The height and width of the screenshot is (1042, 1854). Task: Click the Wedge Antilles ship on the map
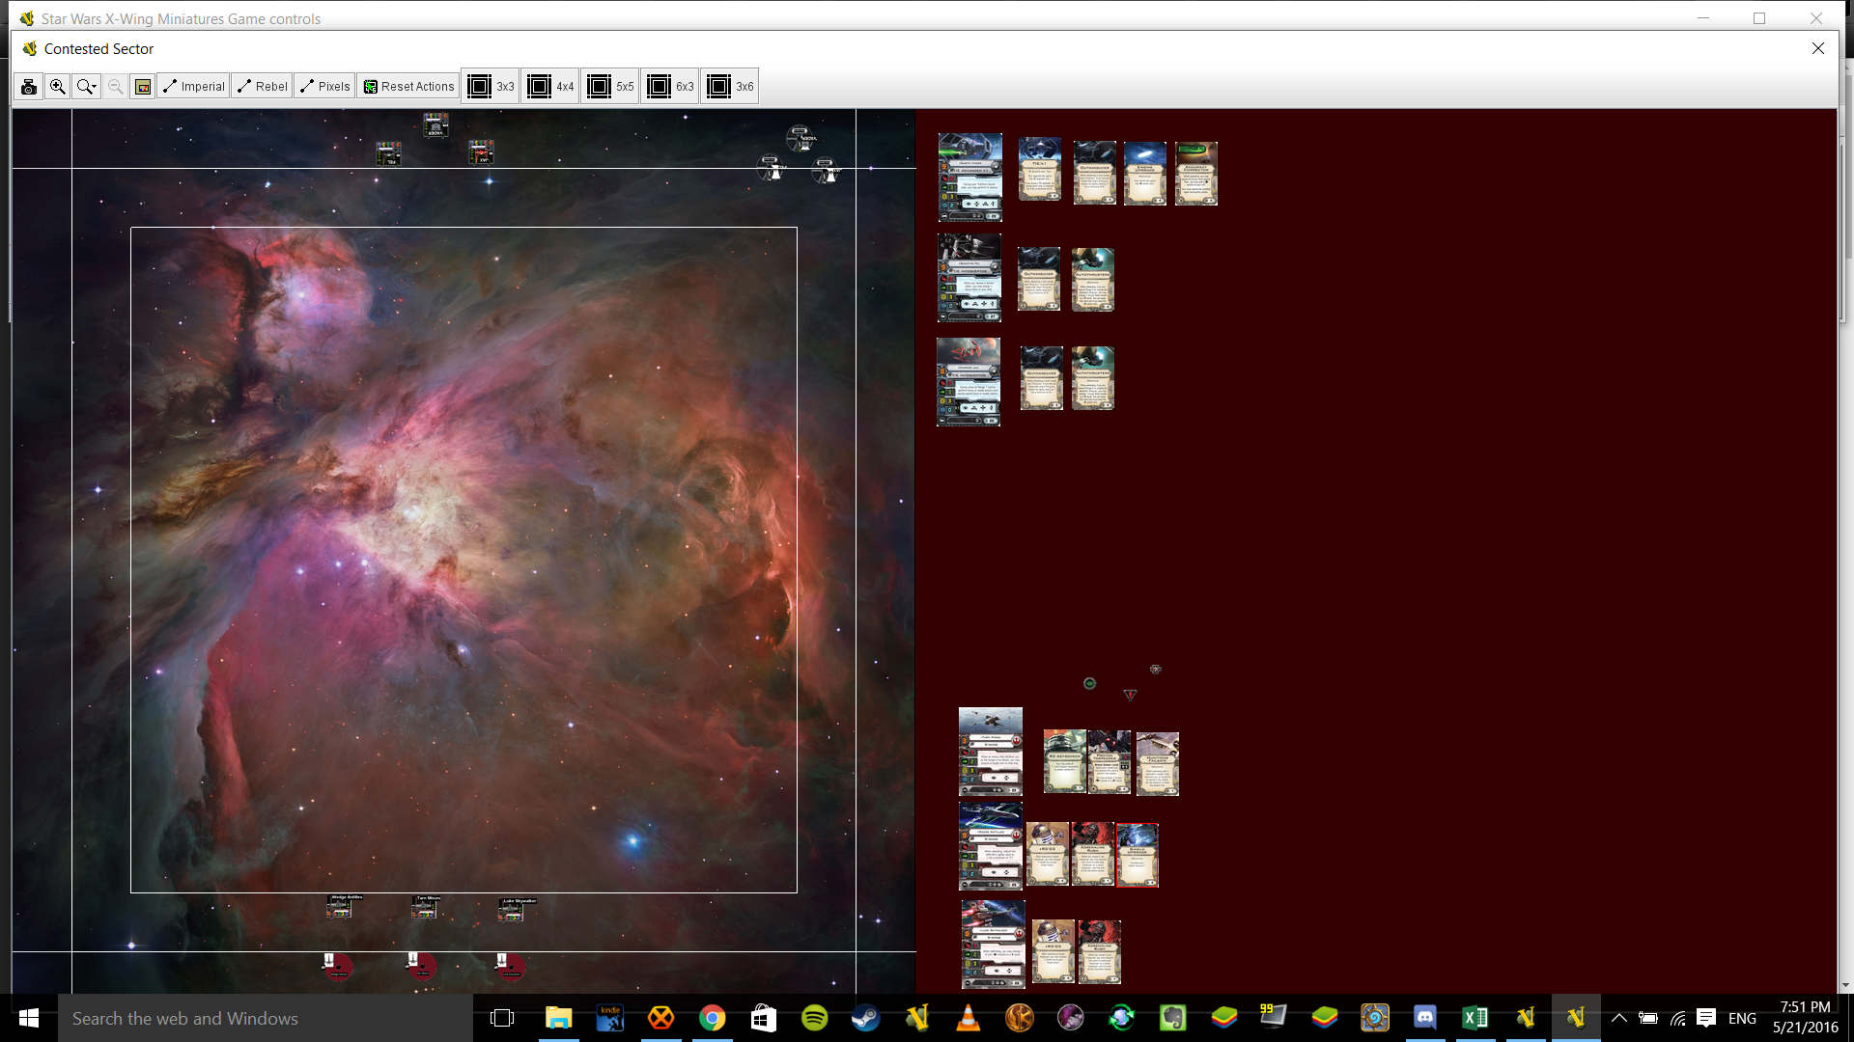(340, 907)
